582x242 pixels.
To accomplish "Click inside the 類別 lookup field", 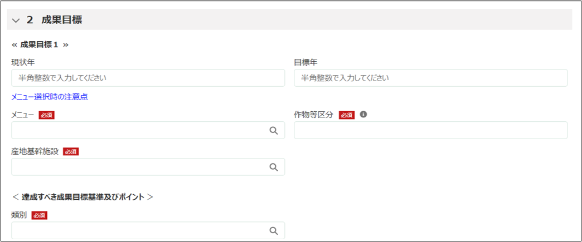I will 139,230.
